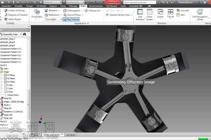The height and width of the screenshot is (140, 211).
Task: Open the Autodesk 360 tab
Action: point(136,6)
